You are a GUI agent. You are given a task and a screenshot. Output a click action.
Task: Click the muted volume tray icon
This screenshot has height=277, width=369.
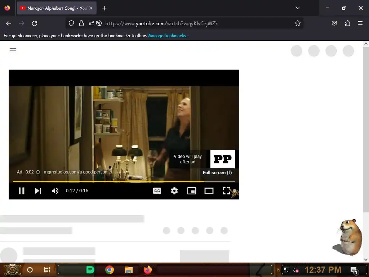coord(295,270)
